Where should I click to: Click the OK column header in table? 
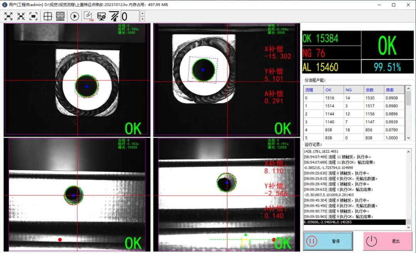tap(334, 90)
